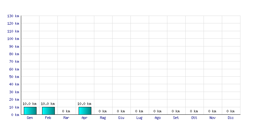The height and width of the screenshot is (130, 261).
Task: Click the Giu month axis label
Action: coord(121,118)
